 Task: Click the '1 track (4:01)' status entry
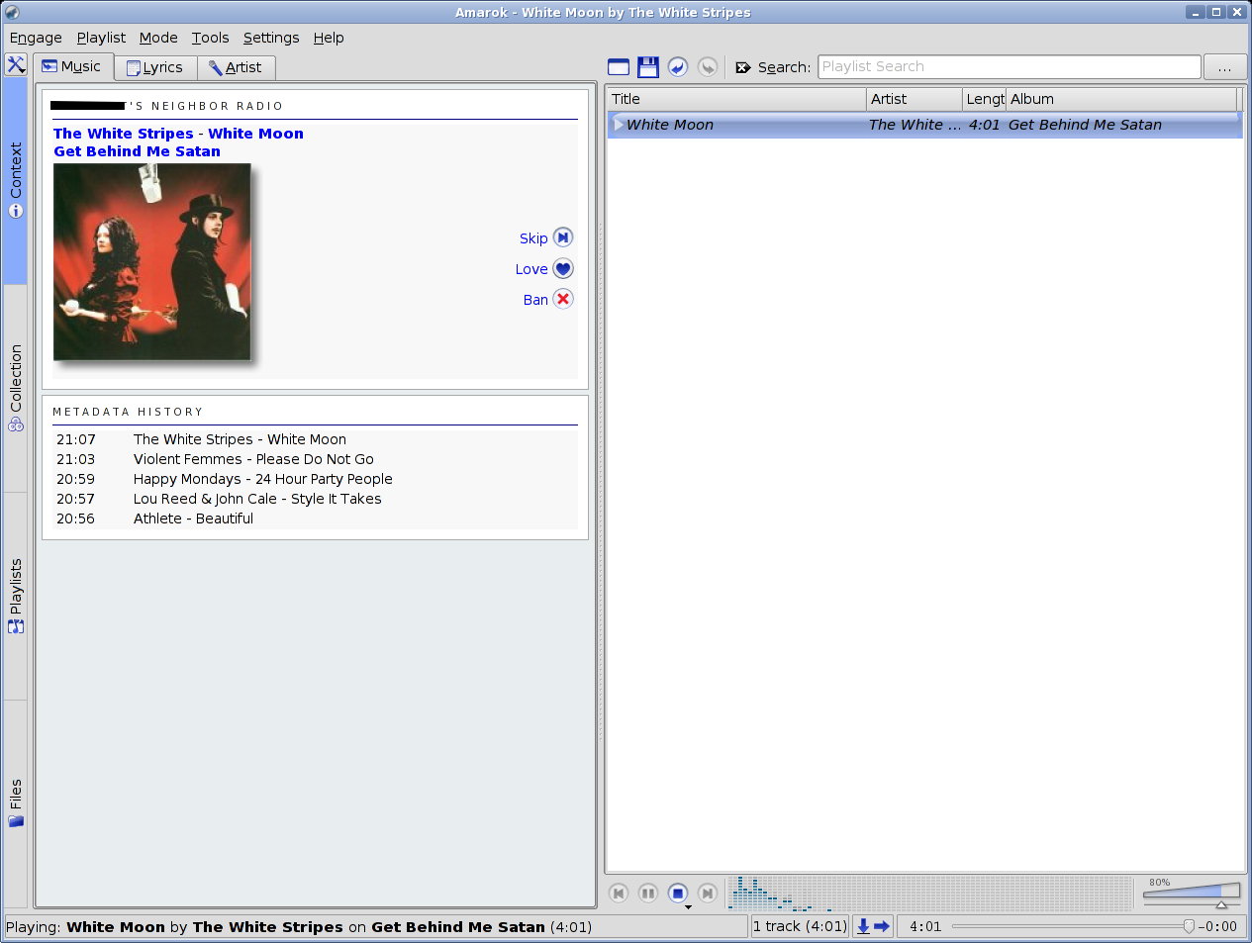pyautogui.click(x=800, y=926)
